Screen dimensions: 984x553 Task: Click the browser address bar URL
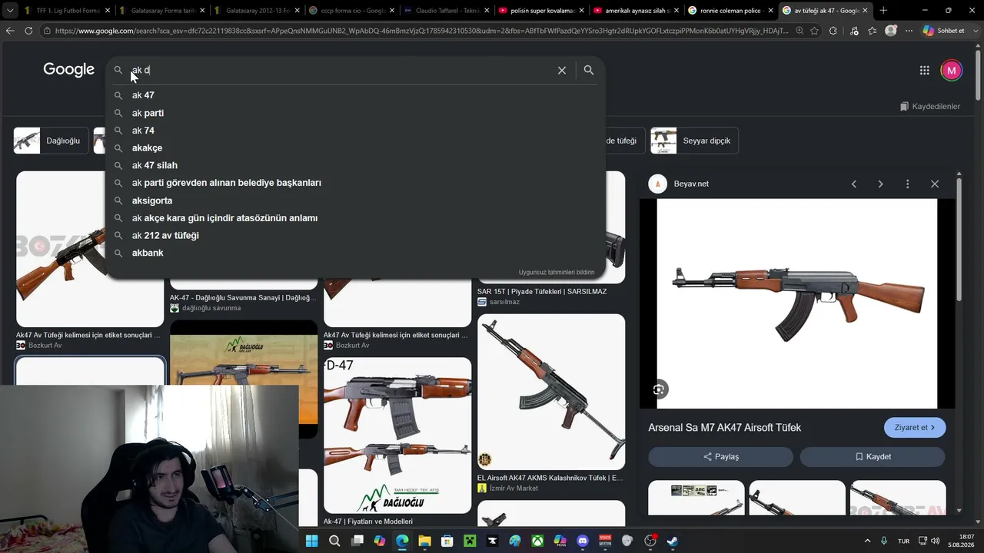tap(421, 31)
